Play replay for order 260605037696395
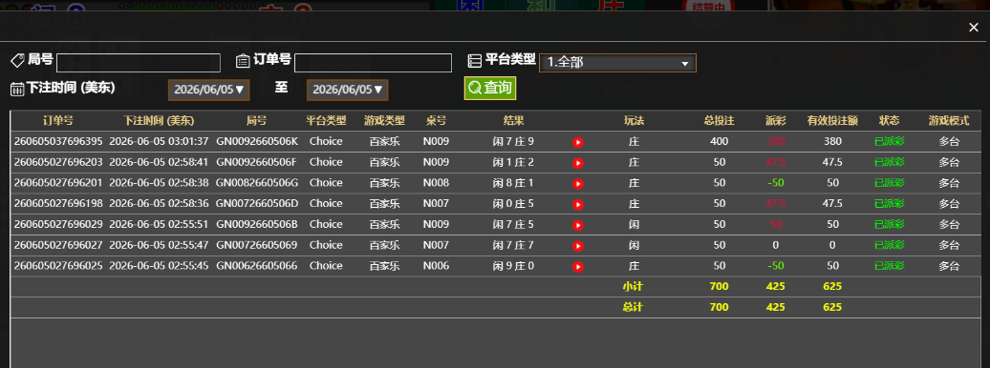990x368 pixels. pos(578,142)
